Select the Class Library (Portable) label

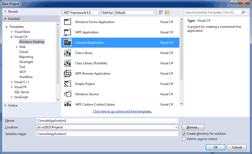click(91, 63)
